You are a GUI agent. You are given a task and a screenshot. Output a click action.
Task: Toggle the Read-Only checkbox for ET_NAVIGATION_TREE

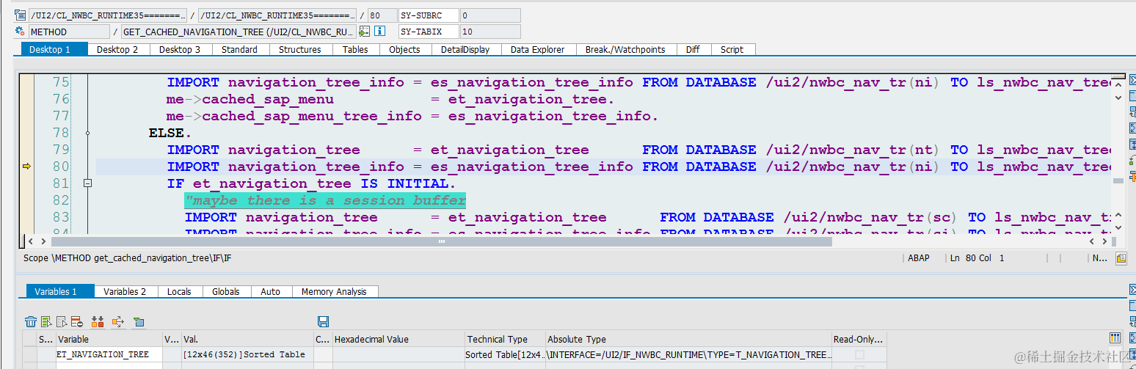(x=859, y=354)
